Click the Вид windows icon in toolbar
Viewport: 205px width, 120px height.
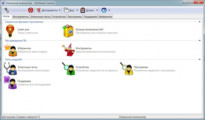pos(66,10)
